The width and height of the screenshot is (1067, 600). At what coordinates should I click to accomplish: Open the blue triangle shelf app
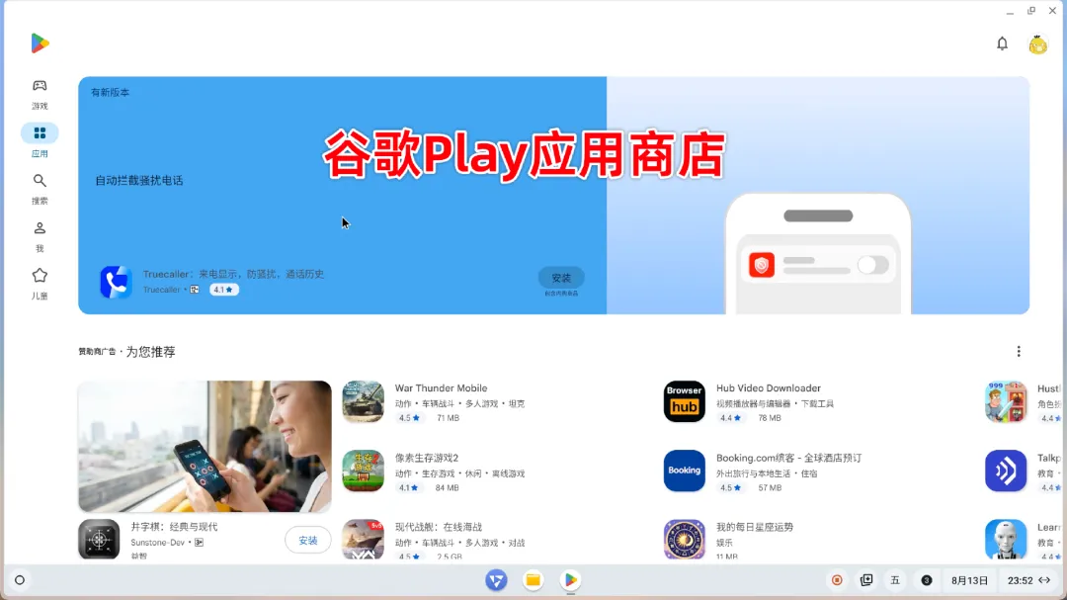496,580
